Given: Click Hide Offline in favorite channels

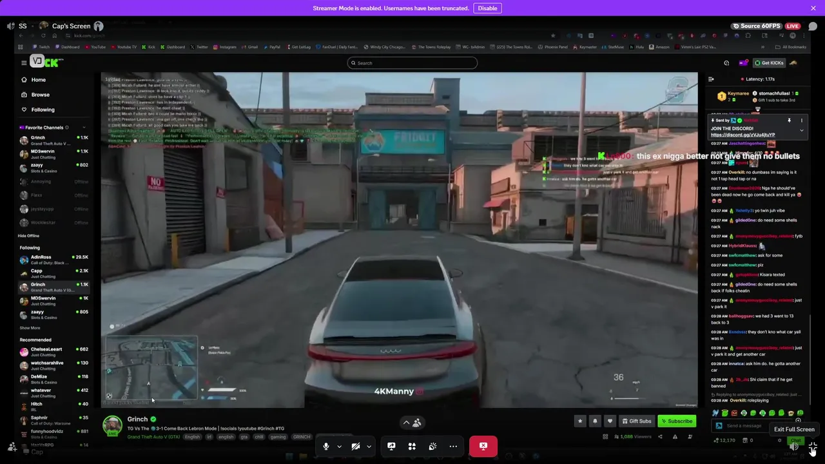Looking at the screenshot, I should pos(29,236).
